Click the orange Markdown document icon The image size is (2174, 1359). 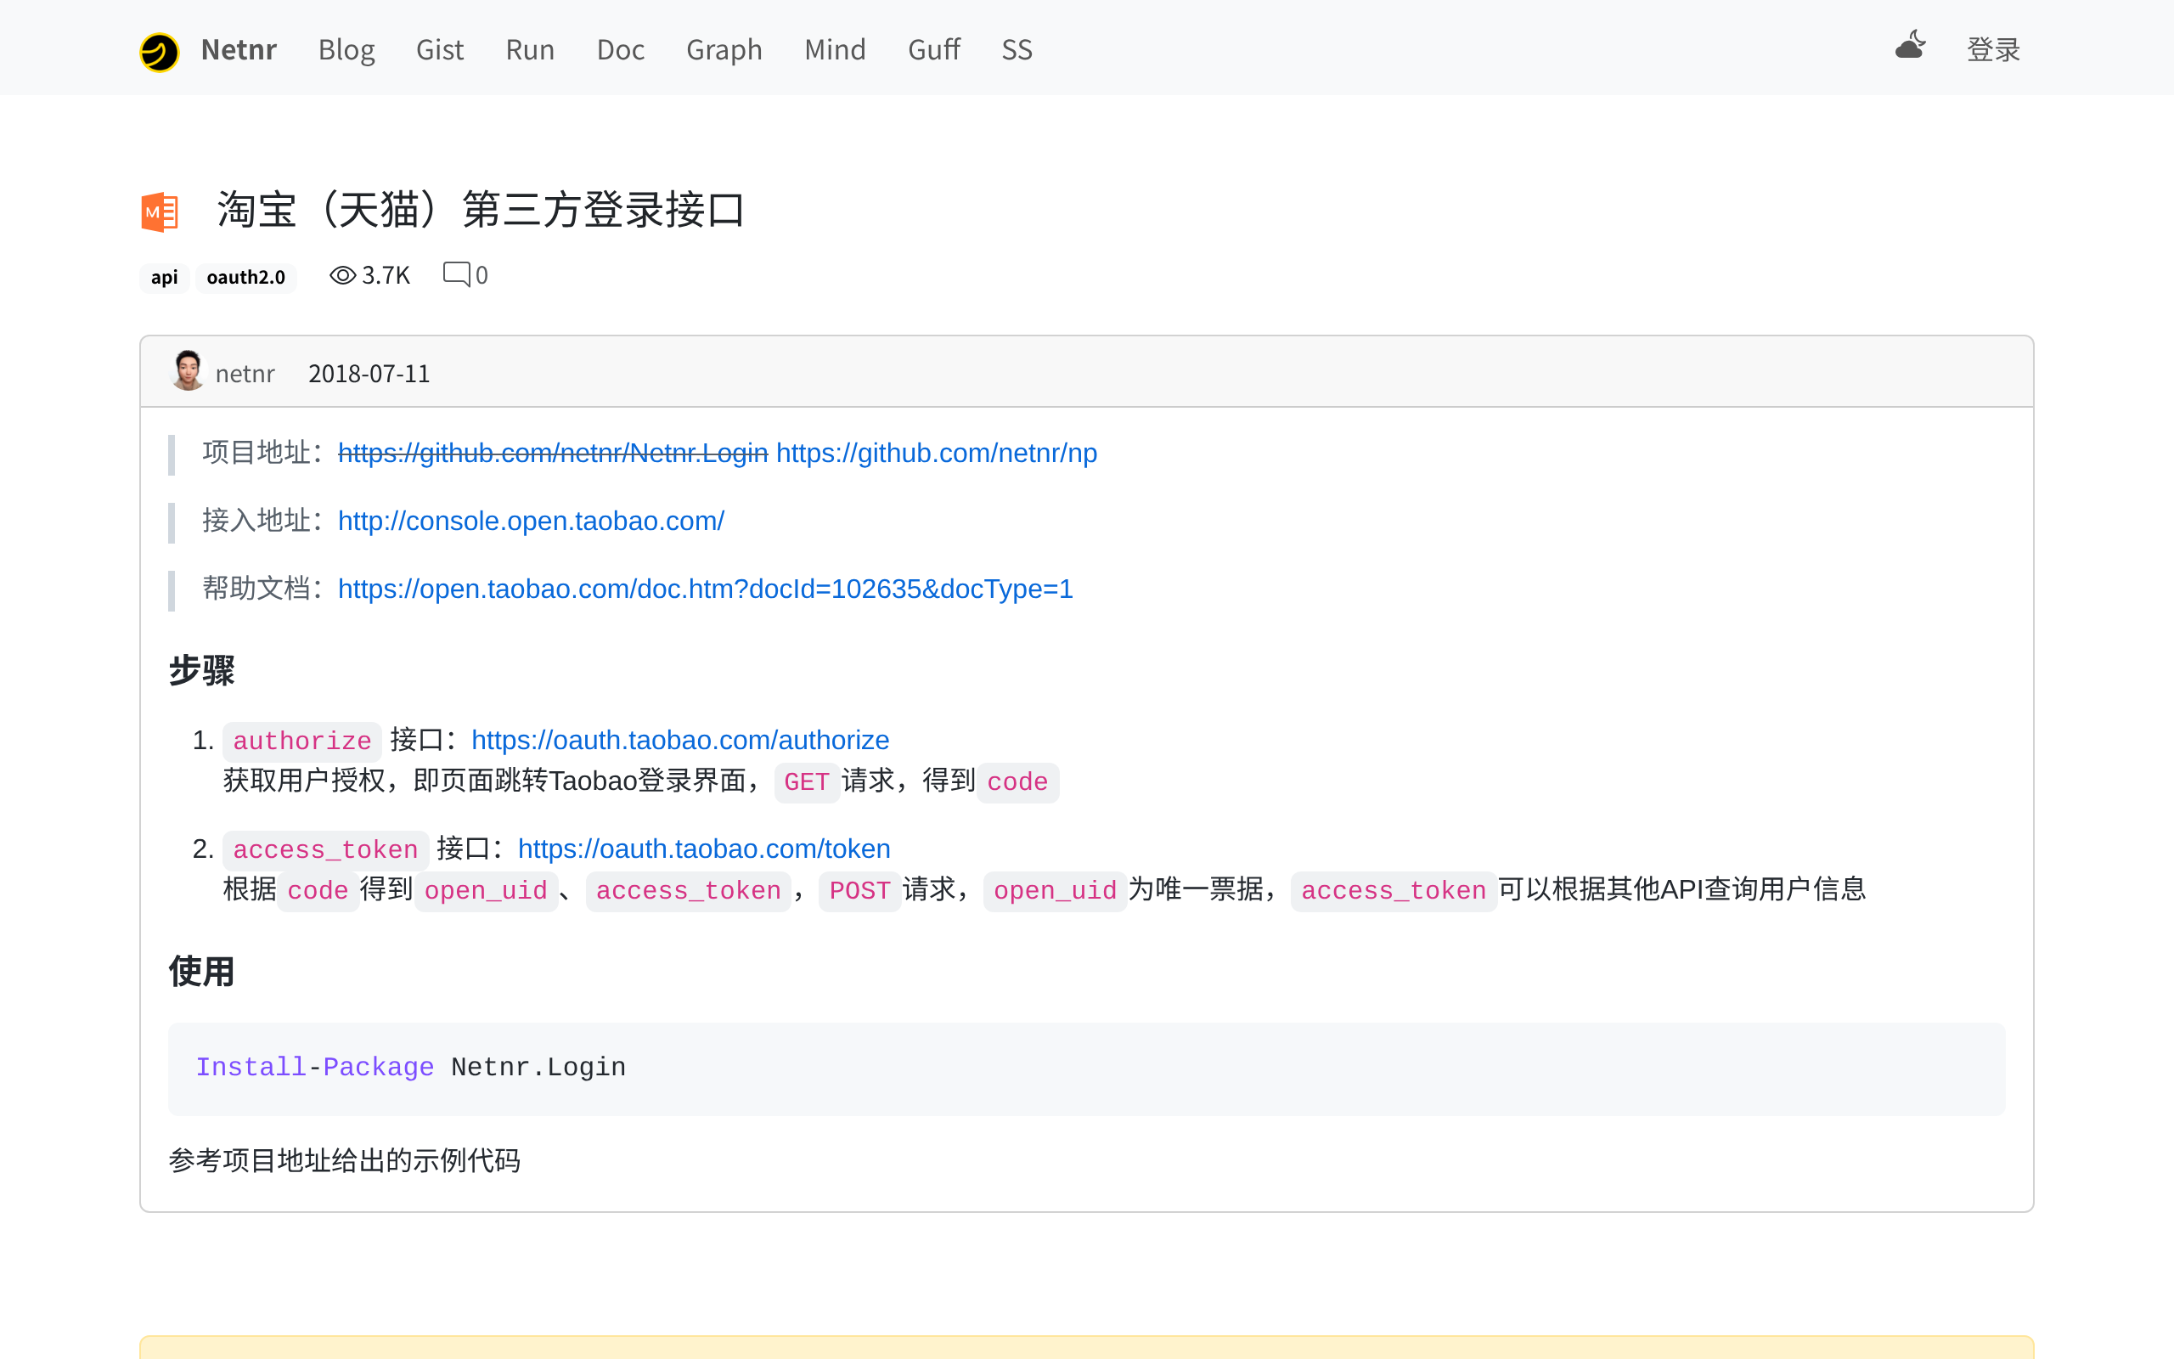coord(160,212)
